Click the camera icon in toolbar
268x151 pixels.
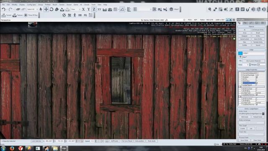coord(110,10)
